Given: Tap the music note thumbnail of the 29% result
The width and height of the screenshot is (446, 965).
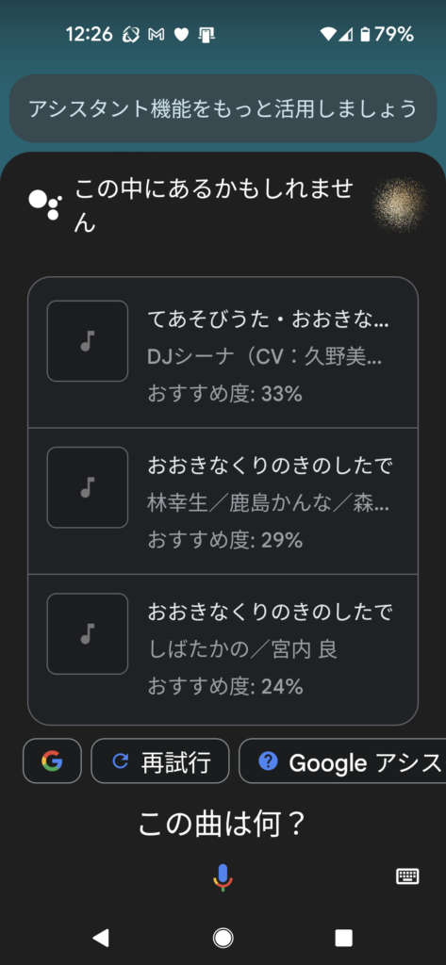Looking at the screenshot, I should [x=88, y=487].
